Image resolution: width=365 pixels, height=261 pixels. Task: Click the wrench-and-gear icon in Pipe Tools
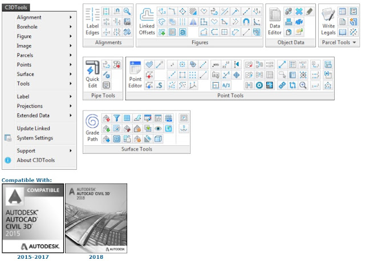(107, 75)
